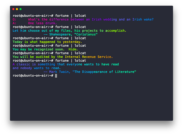The image size is (183, 135).
Task: Click 'You may be recognized soon. Hide.' line
Action: (45, 49)
